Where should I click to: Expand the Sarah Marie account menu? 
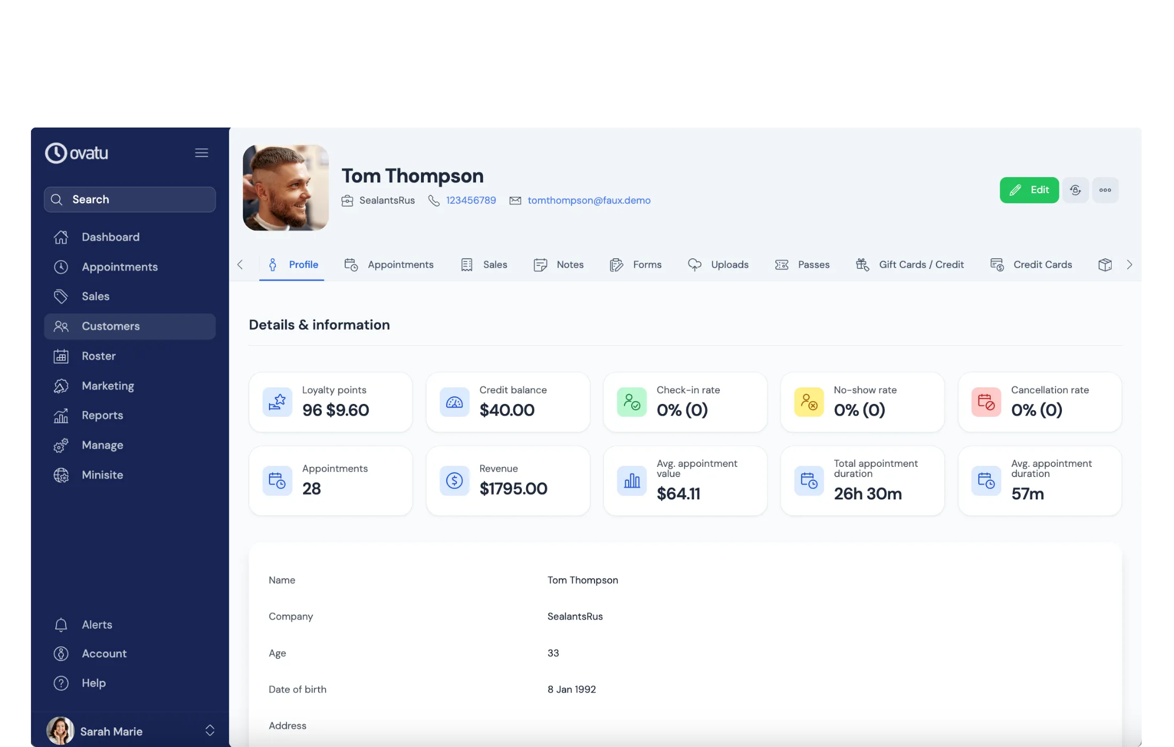(210, 730)
